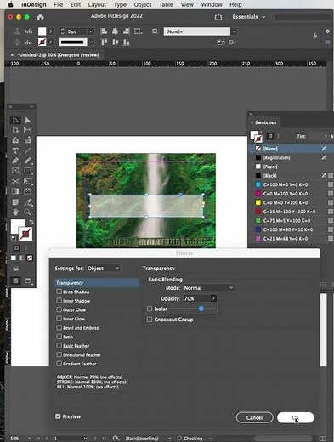This screenshot has width=334, height=442.
Task: Select the Scissors tool
Action: 15,181
